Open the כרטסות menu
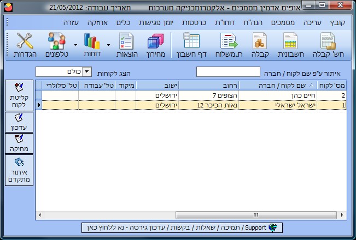Viewport: 356px width, 240px height. click(193, 23)
